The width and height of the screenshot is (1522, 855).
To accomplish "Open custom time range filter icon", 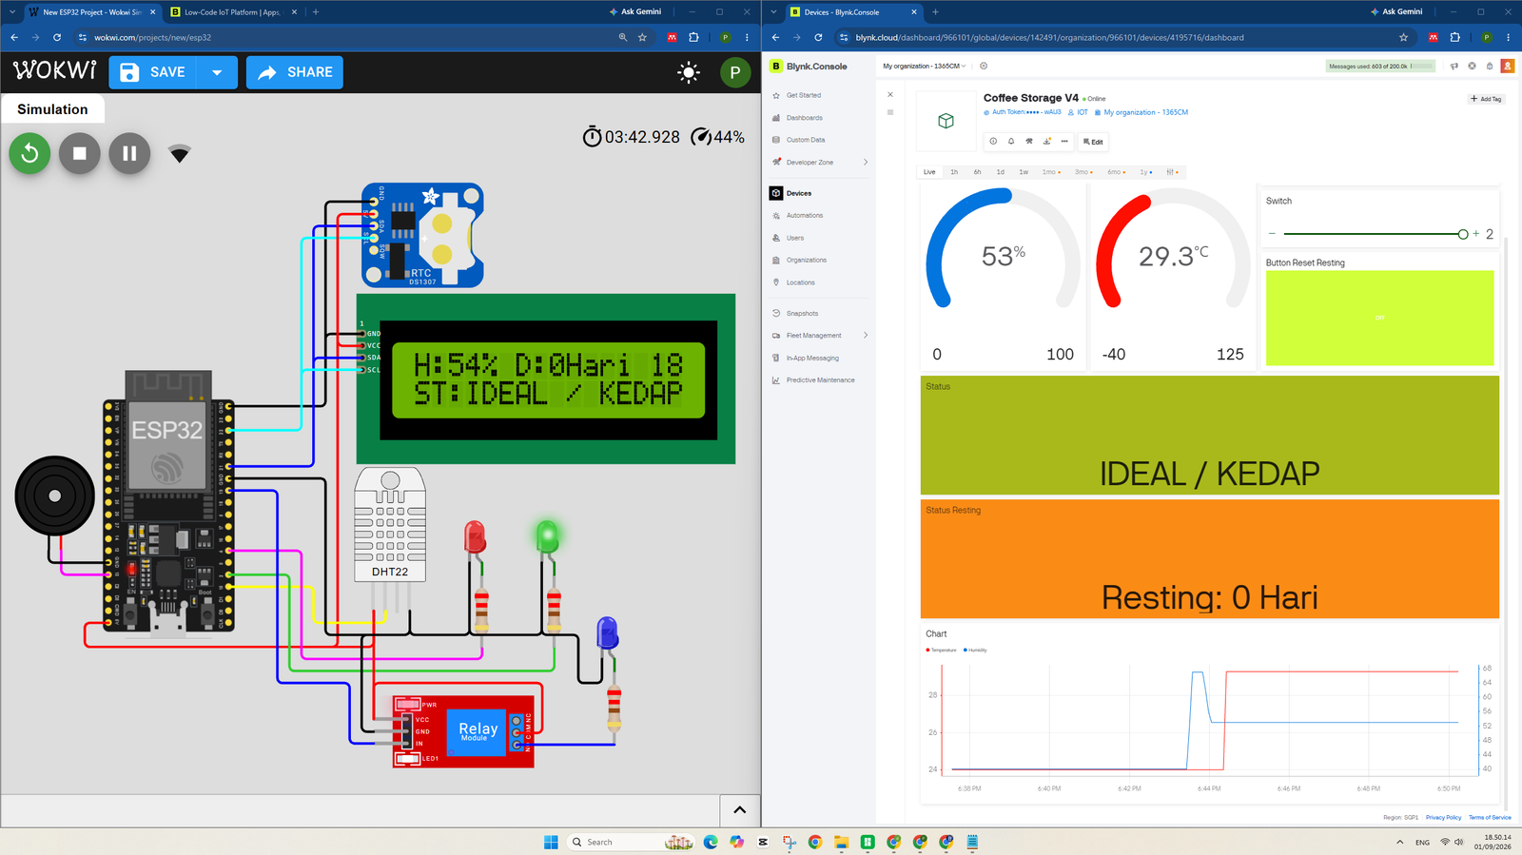I will [1171, 172].
